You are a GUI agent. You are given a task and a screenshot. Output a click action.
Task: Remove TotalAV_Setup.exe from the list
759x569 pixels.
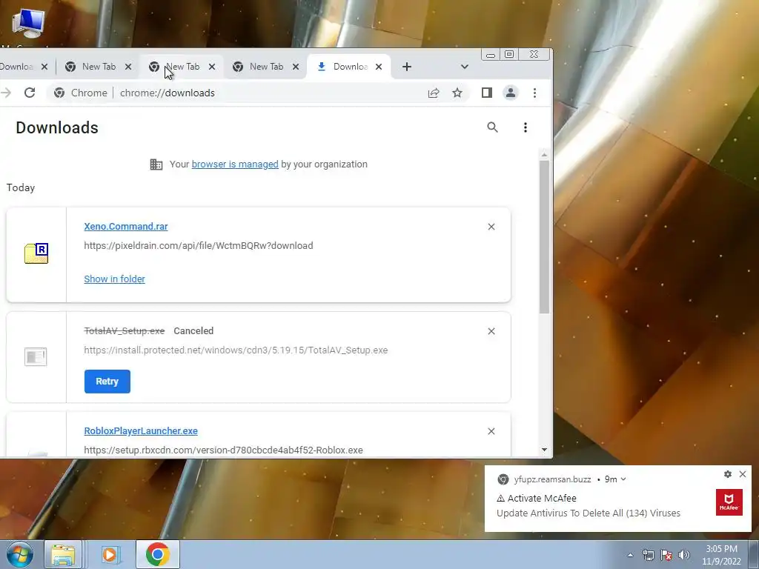491,331
